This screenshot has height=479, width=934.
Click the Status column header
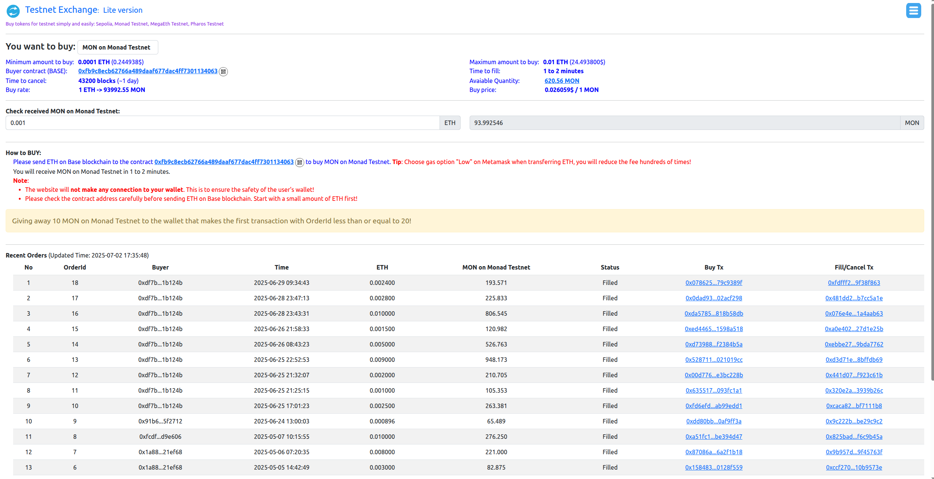pos(610,267)
